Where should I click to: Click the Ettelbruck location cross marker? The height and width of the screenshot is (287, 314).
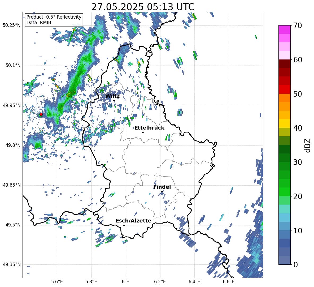point(143,132)
